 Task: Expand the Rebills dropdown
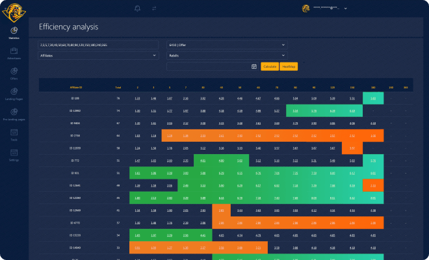pos(226,56)
